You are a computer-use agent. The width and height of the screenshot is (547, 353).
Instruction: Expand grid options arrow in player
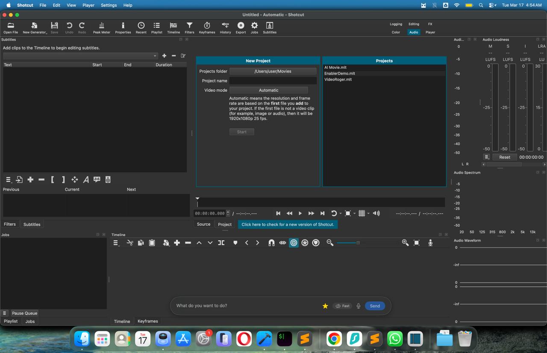click(x=368, y=213)
